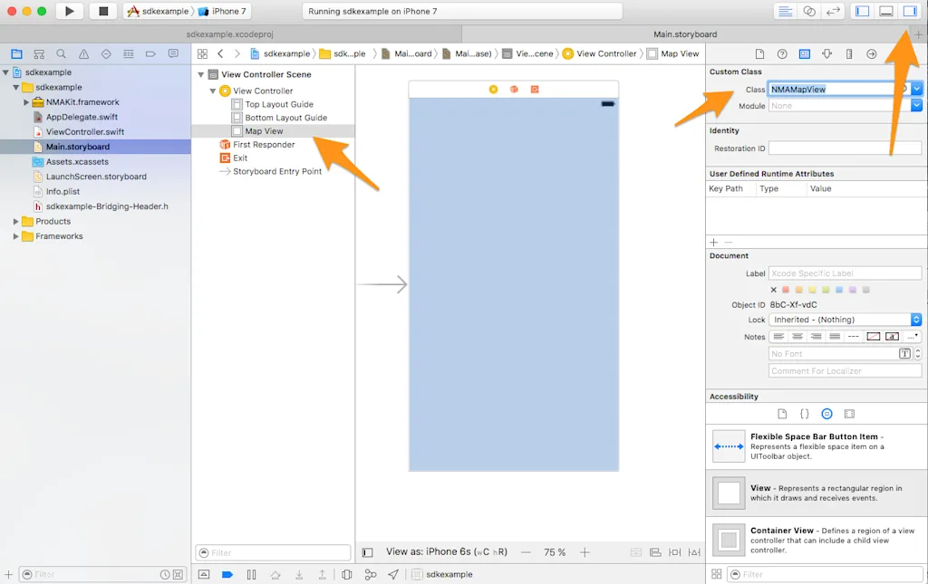This screenshot has width=928, height=584.
Task: Show the Breakpoint navigator
Action: [150, 53]
